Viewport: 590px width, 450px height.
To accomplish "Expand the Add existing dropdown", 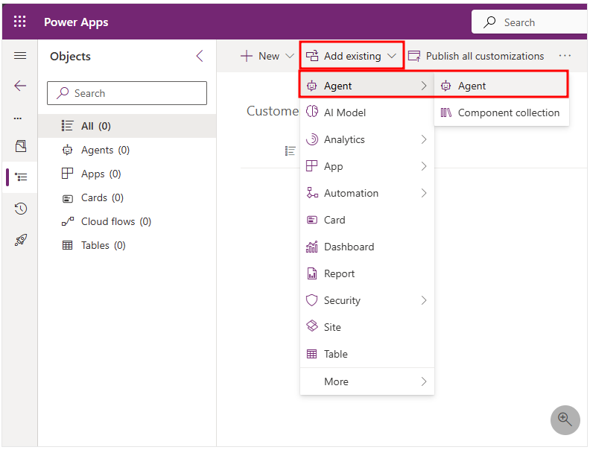I will [x=352, y=56].
